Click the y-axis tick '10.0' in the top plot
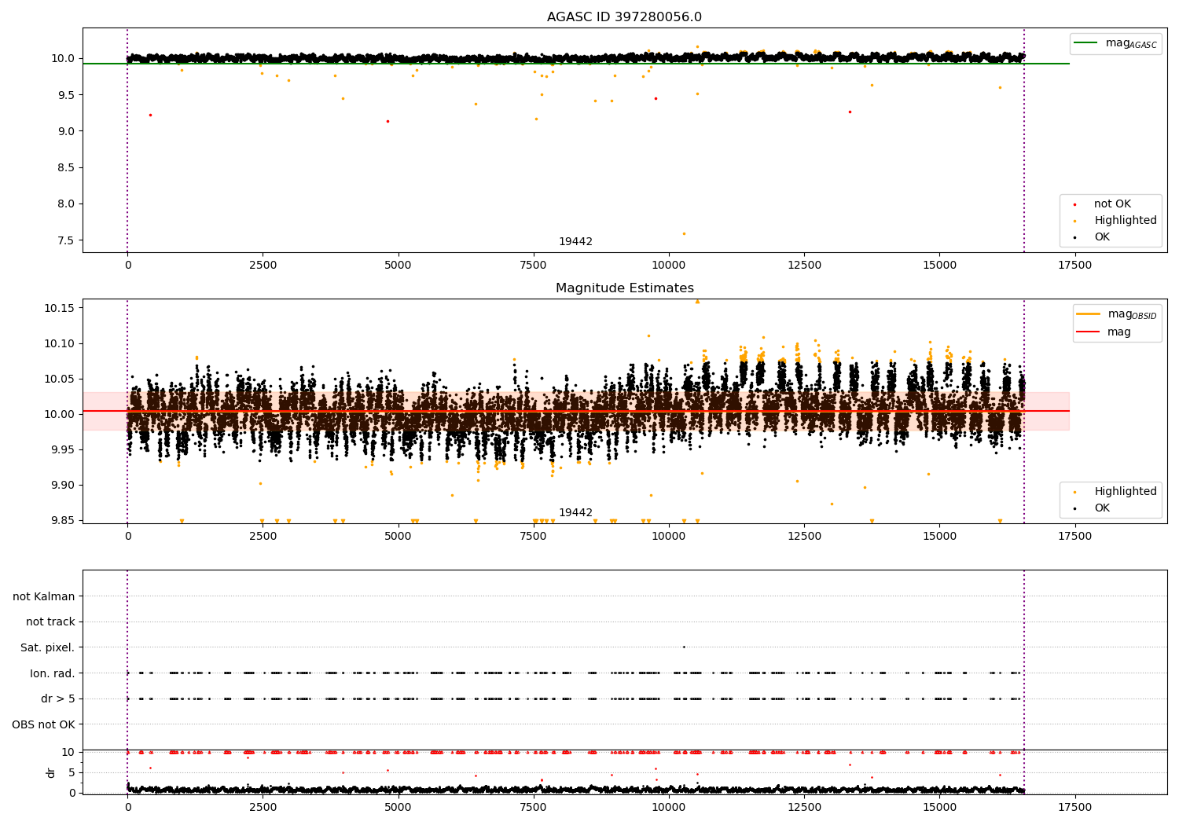This screenshot has height=825, width=1179. tap(63, 59)
